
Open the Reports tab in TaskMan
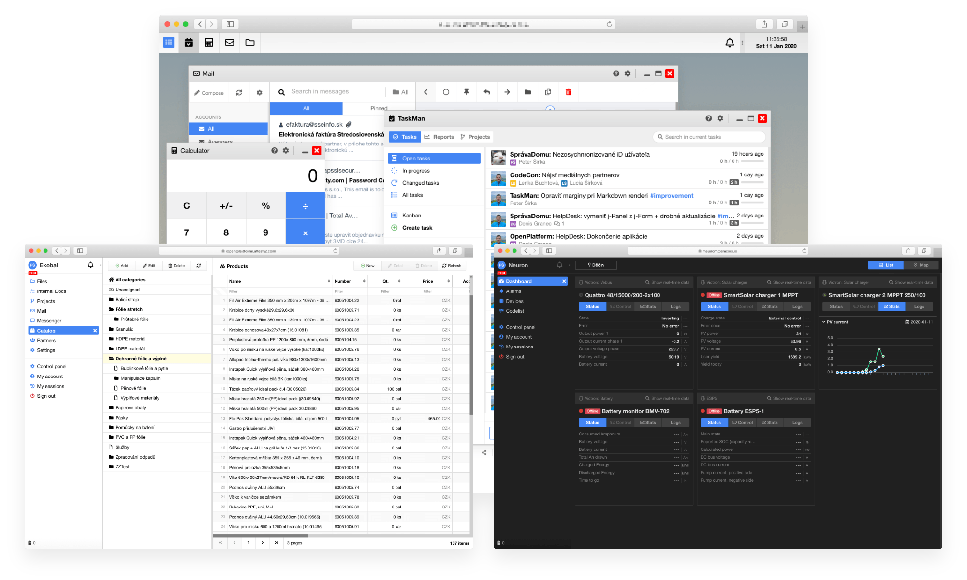tap(440, 137)
